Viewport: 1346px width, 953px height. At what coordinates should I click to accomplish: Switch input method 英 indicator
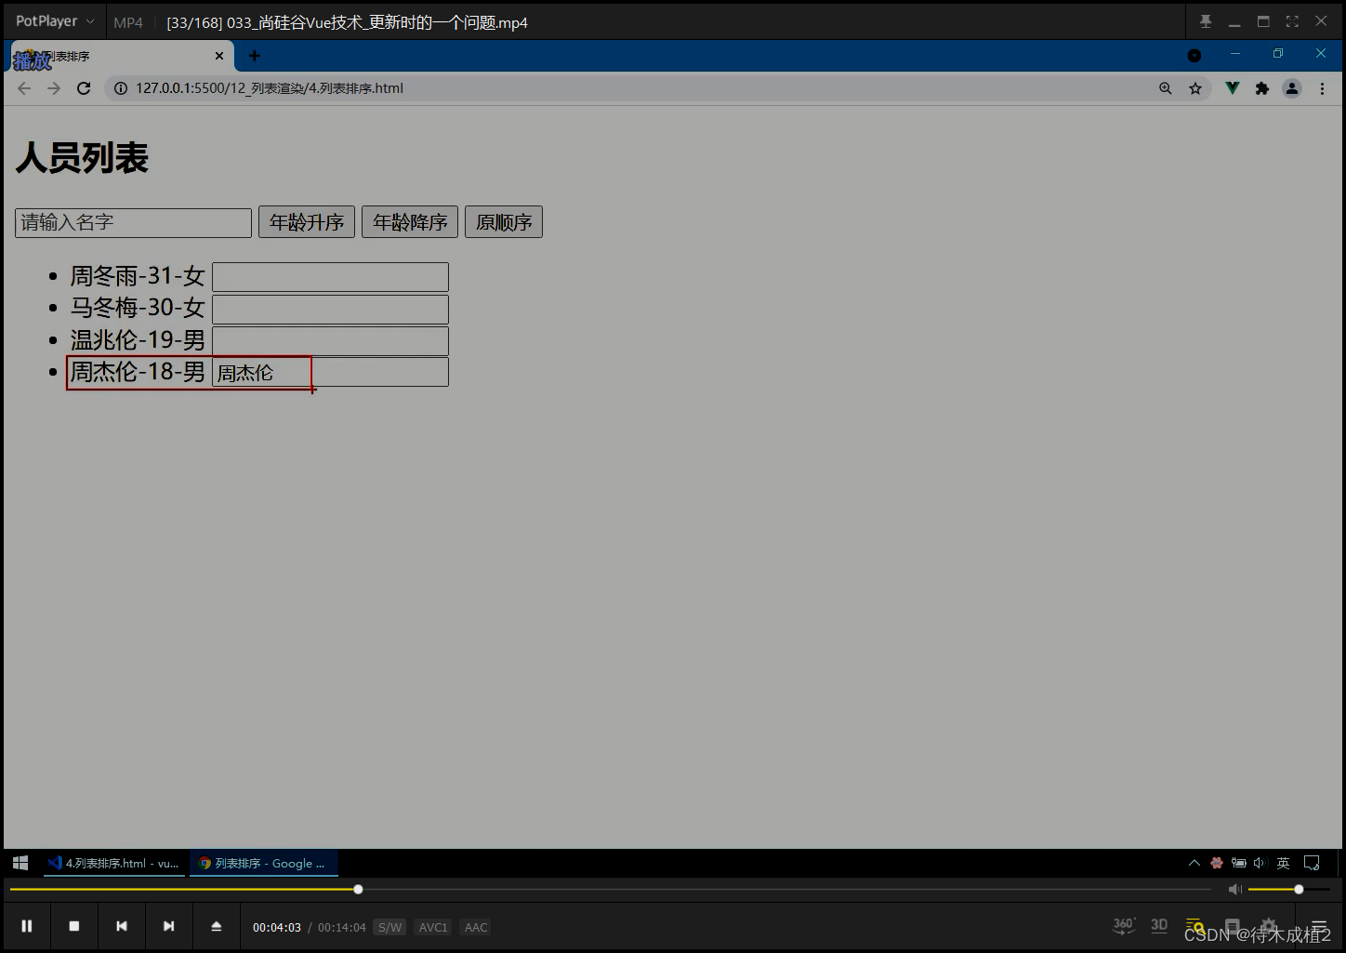[1283, 863]
